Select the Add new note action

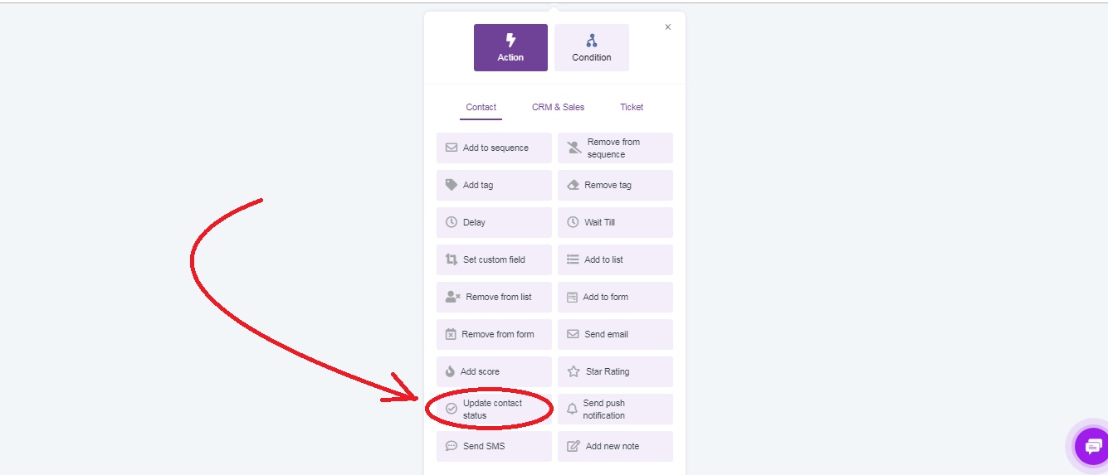point(615,446)
